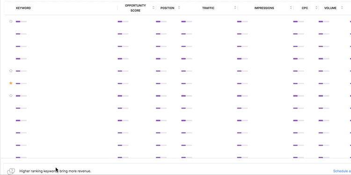Click the Traffic header label
The image size is (351, 175).
[208, 8]
